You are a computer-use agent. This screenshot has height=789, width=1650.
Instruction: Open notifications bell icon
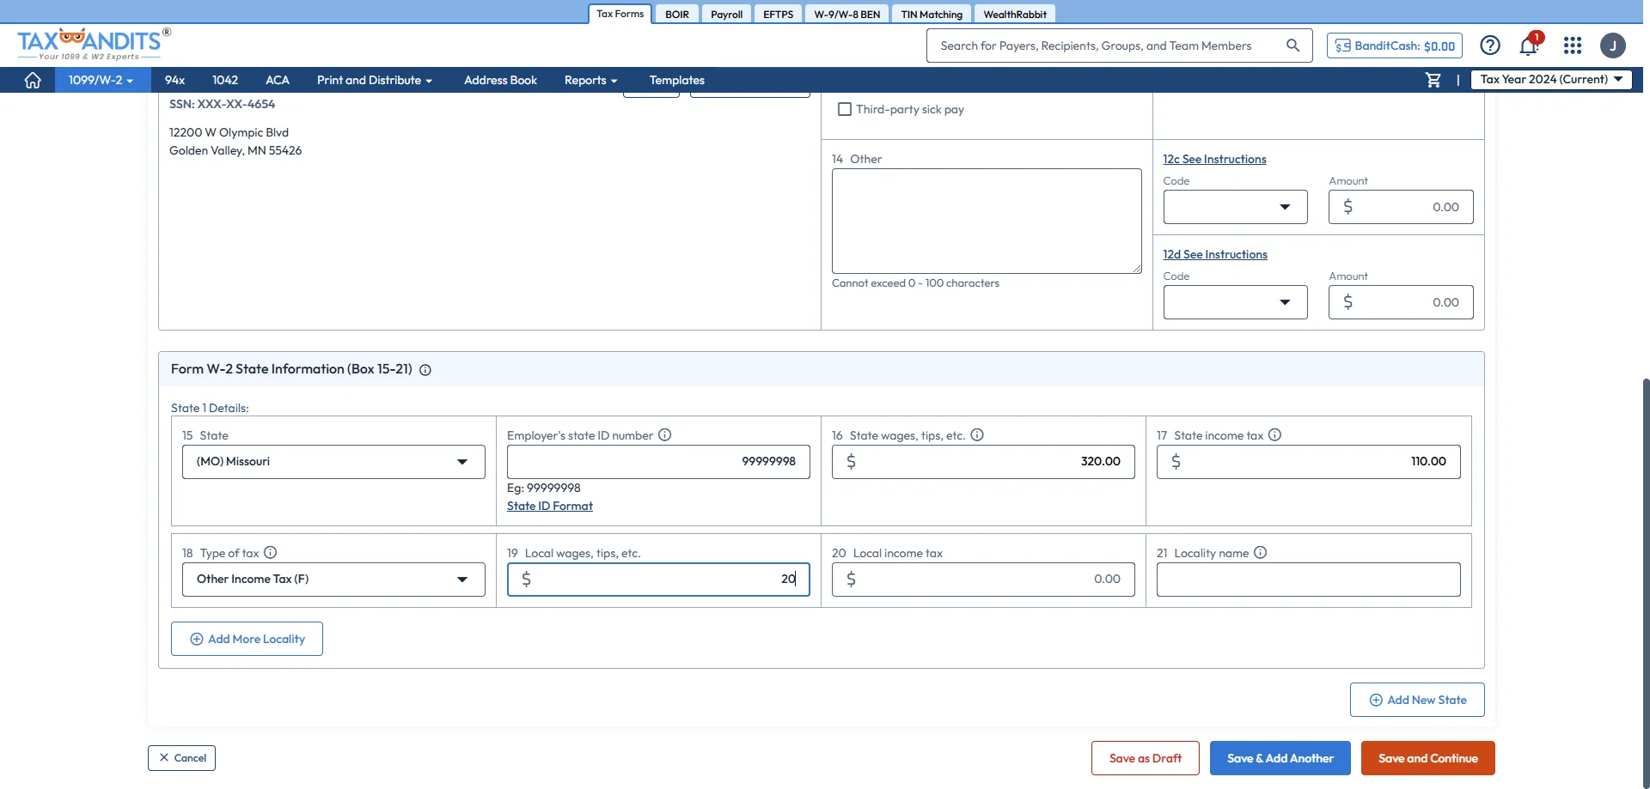click(x=1529, y=46)
